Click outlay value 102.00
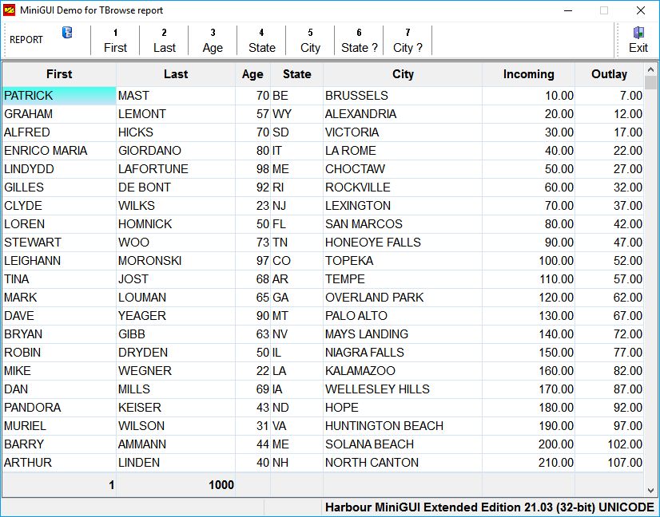660x517 pixels. pyautogui.click(x=609, y=444)
